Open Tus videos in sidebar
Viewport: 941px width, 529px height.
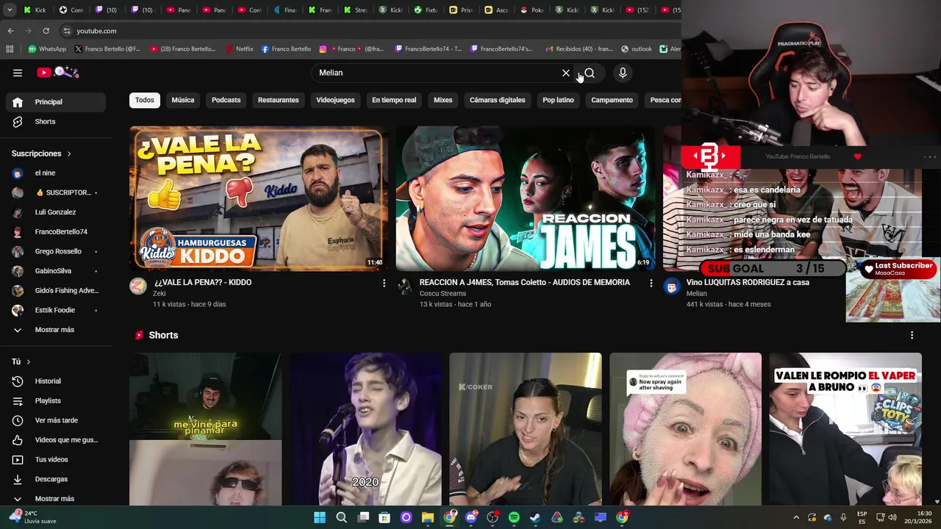point(56,459)
